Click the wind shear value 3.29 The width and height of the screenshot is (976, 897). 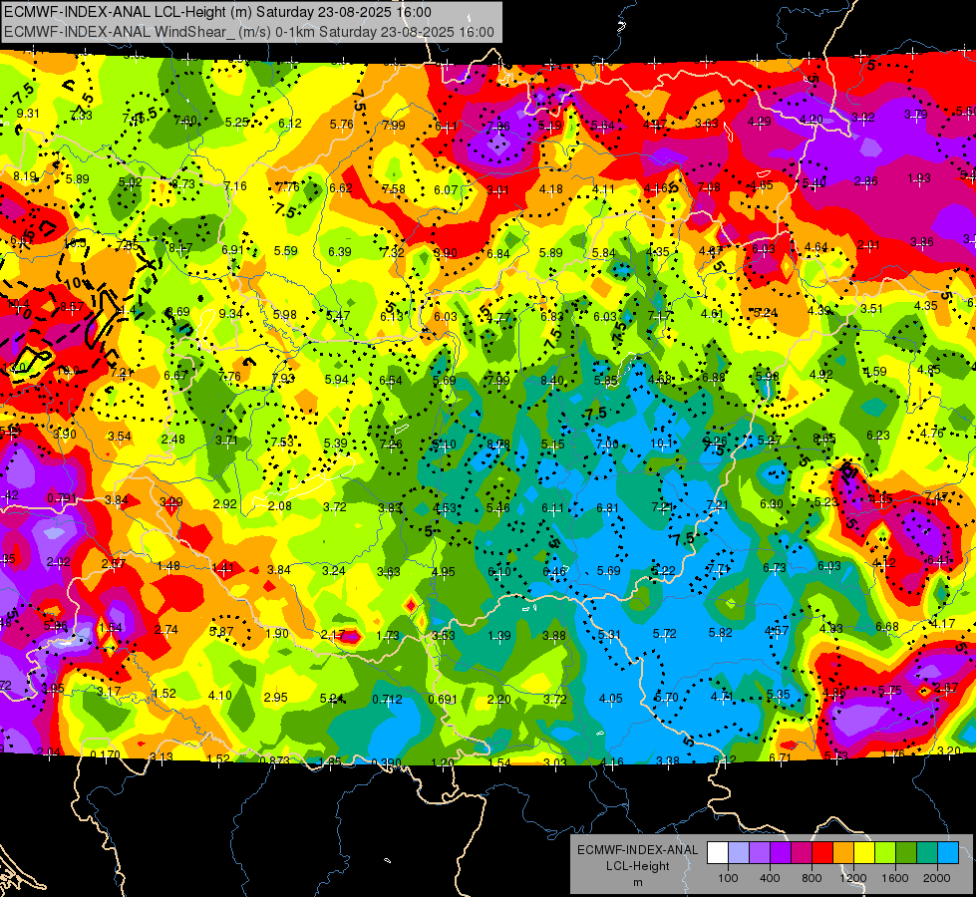click(171, 501)
